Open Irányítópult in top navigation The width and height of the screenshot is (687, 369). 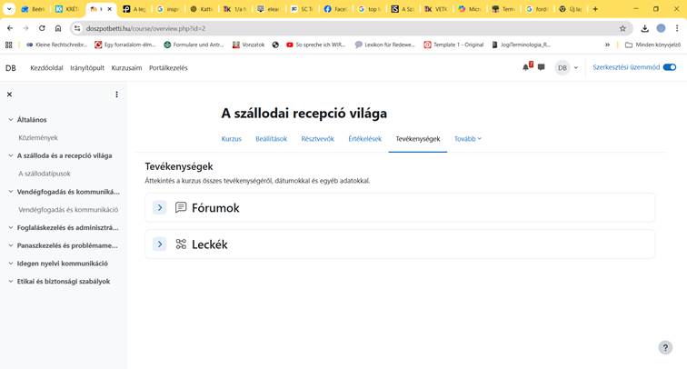coord(87,68)
